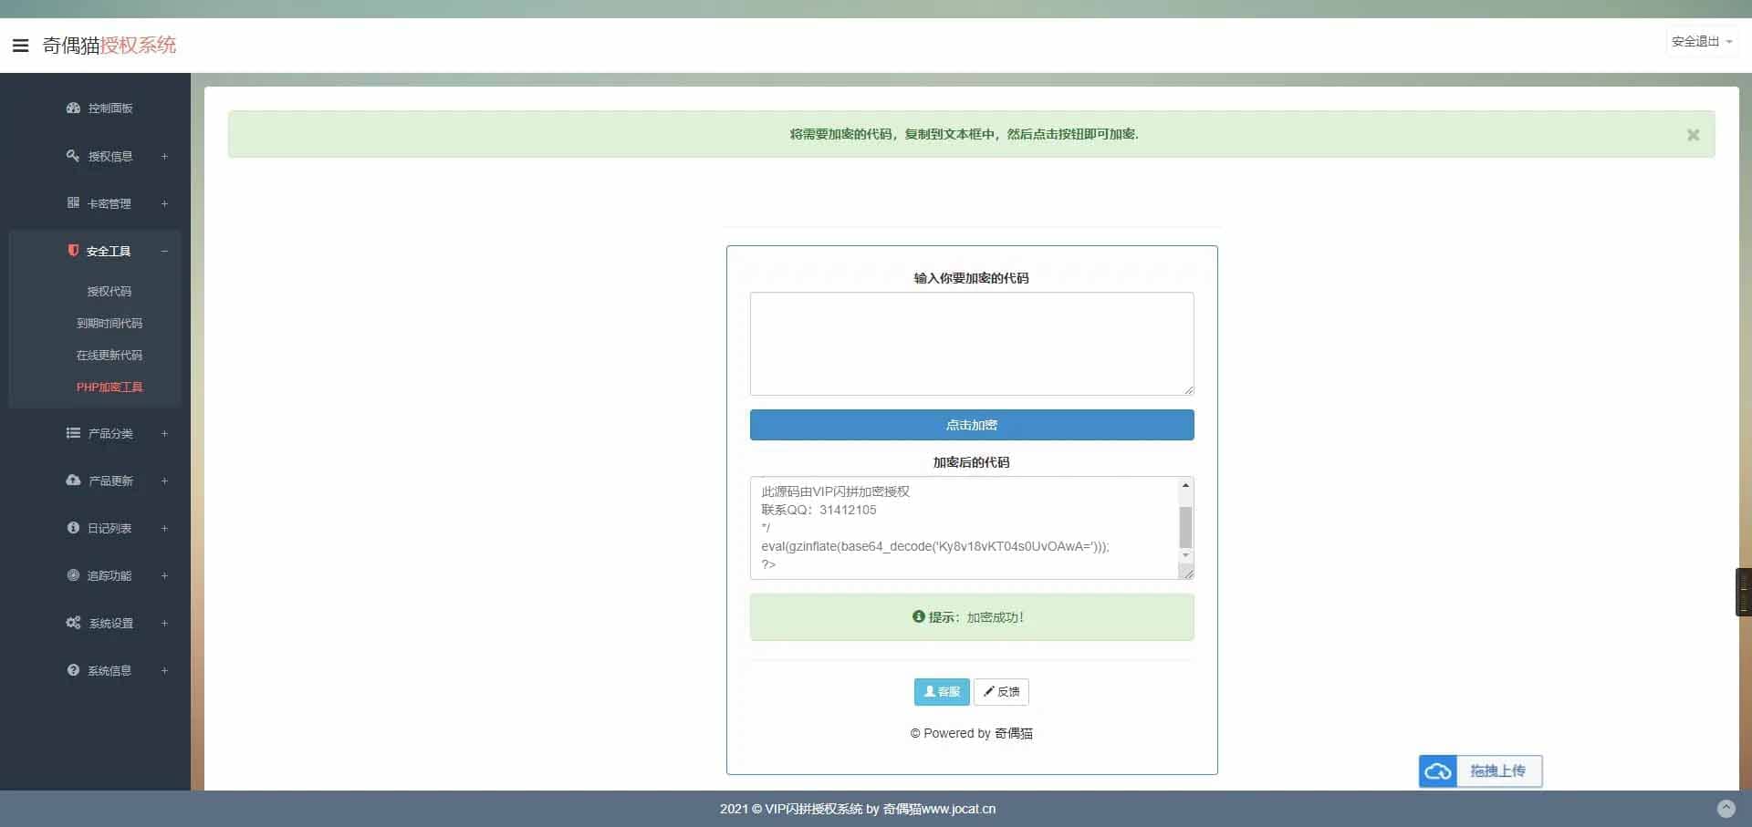
Task: Open the 控制面板 dashboard icon
Action: point(73,108)
